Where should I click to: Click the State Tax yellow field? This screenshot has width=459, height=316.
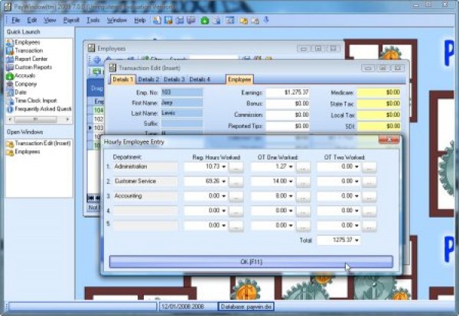(x=379, y=104)
